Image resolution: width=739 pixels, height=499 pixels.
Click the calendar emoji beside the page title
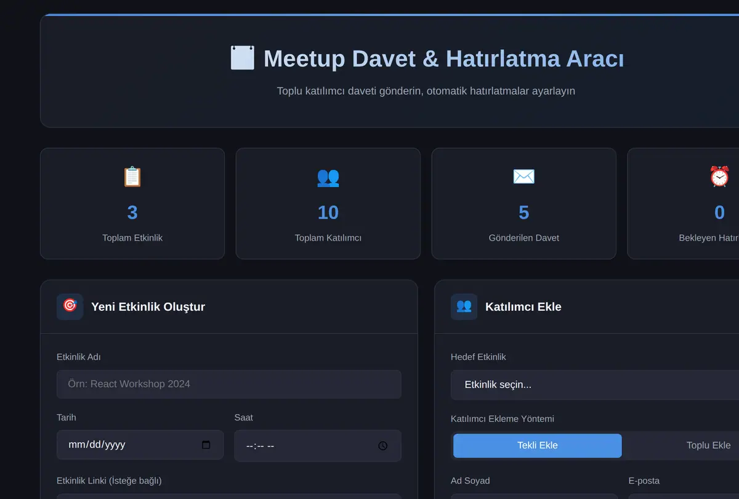click(242, 58)
